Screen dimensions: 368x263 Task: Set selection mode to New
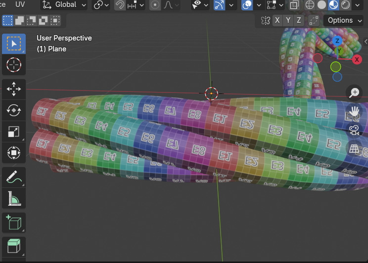8,21
